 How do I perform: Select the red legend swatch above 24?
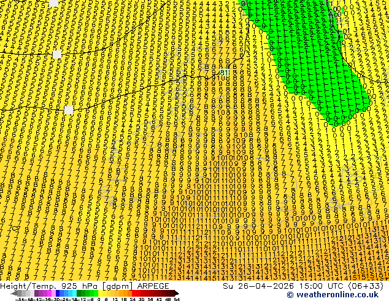[134, 293]
